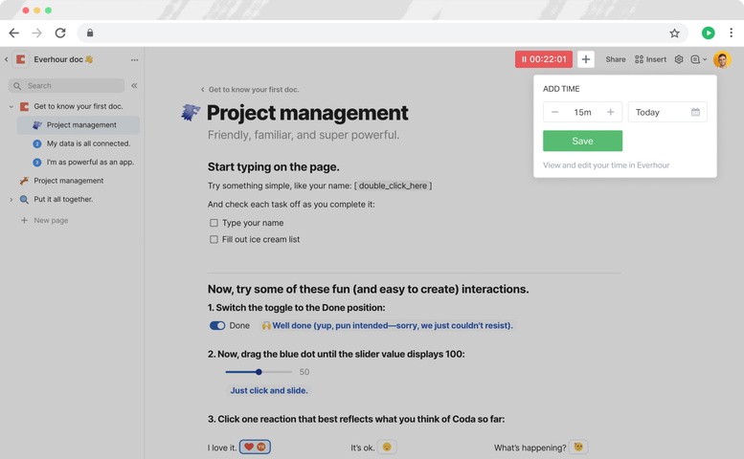Click the Just click and slide hint text
The width and height of the screenshot is (744, 459).
pos(268,390)
